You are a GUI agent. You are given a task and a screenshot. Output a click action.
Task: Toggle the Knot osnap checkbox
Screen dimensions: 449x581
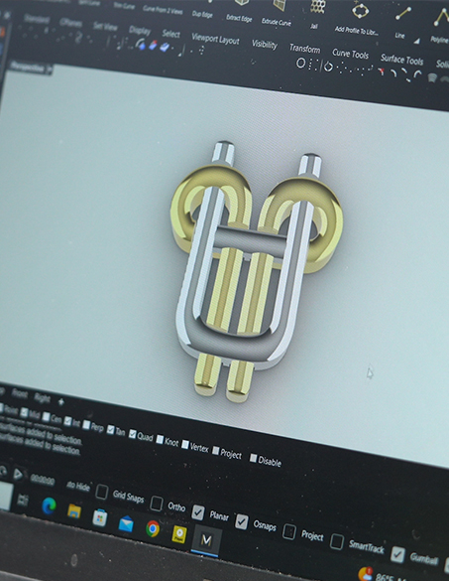click(160, 439)
